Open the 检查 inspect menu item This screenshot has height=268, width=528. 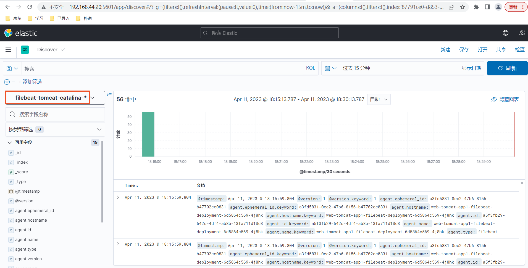tap(520, 50)
